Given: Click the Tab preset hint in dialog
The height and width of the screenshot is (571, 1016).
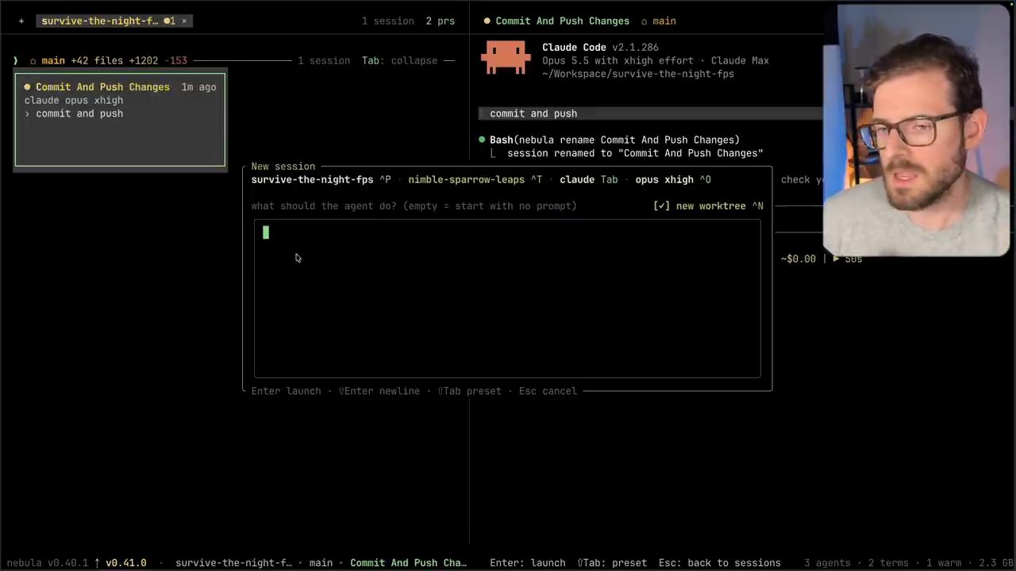Looking at the screenshot, I should [x=469, y=391].
